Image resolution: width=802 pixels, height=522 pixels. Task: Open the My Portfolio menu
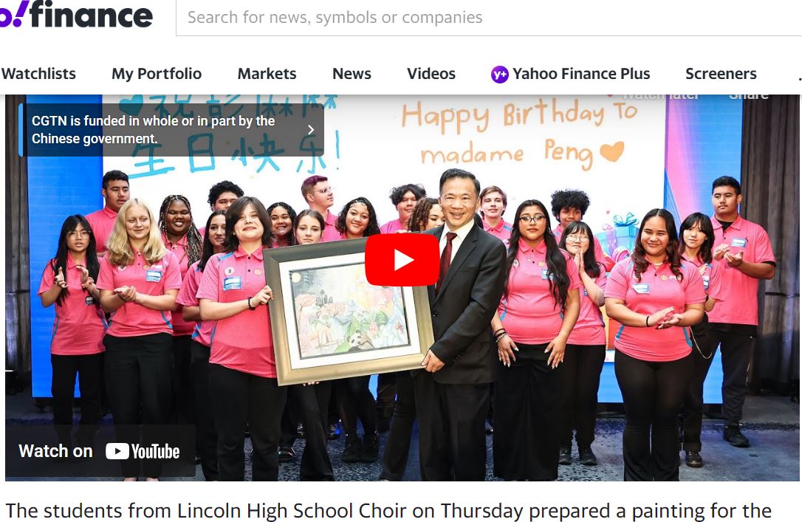pos(157,74)
